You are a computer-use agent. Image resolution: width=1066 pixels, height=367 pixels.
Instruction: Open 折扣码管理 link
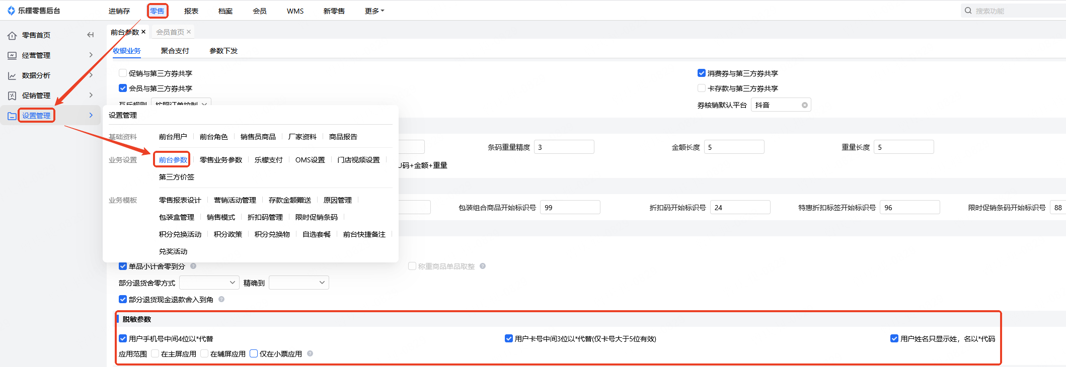tap(265, 217)
